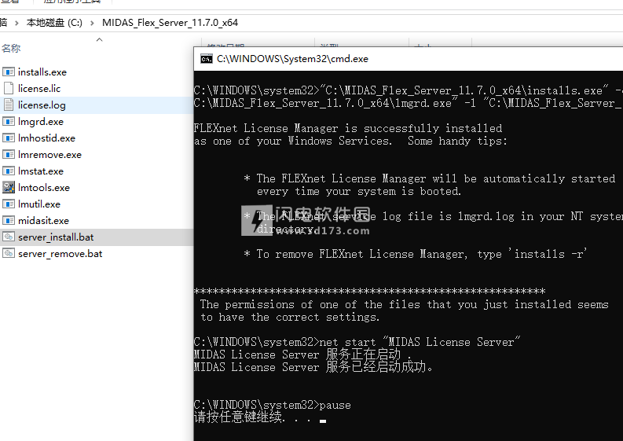Image resolution: width=623 pixels, height=441 pixels.
Task: Select the license.log file icon
Action: coord(9,105)
